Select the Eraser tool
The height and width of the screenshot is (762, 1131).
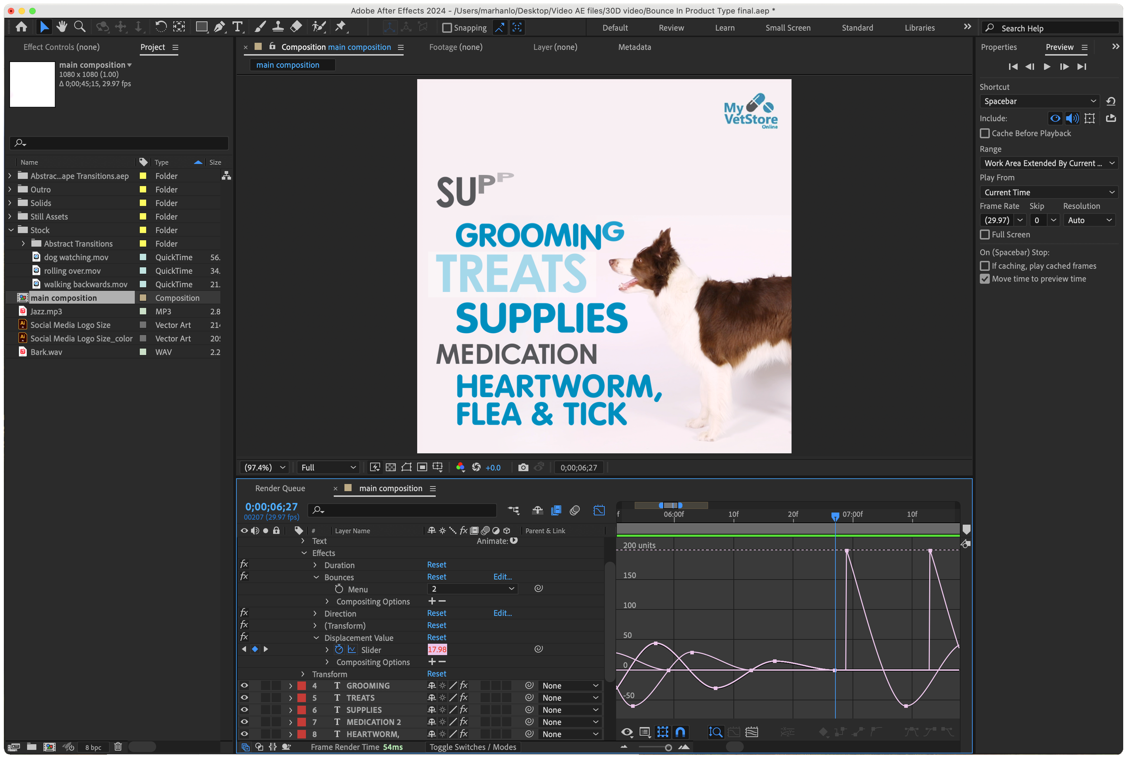point(296,27)
